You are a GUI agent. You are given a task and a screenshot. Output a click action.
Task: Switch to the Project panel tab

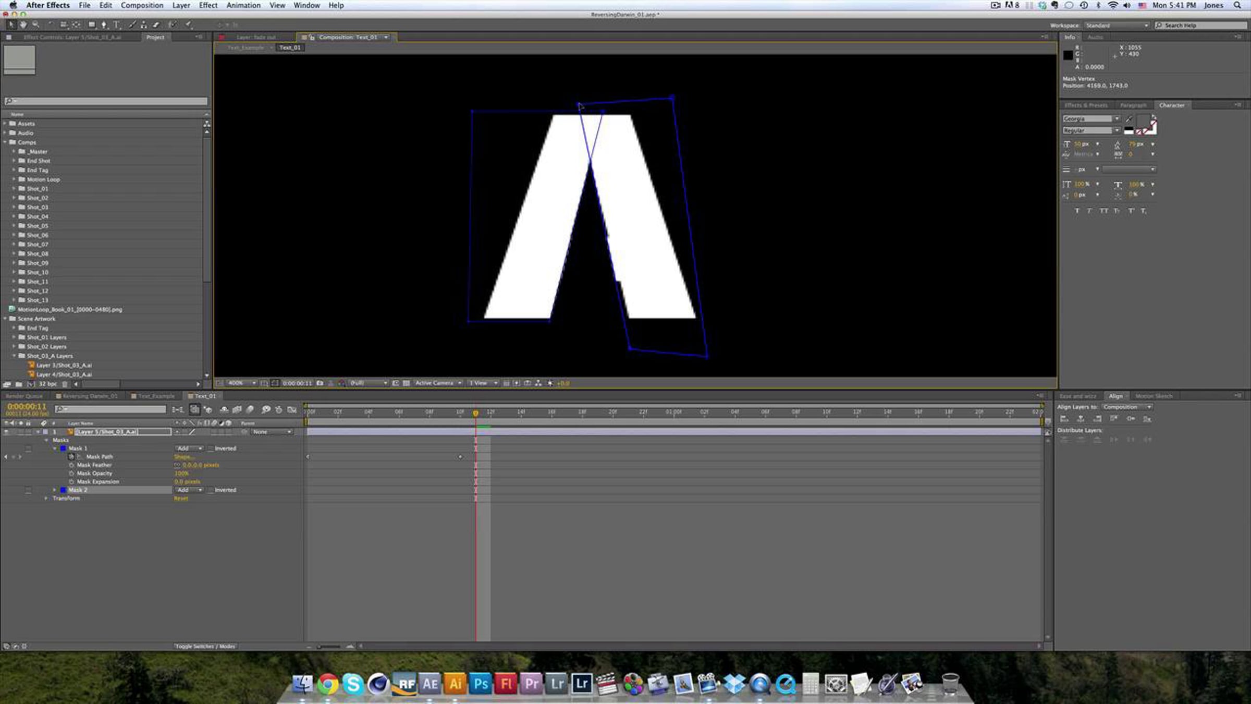(x=155, y=38)
